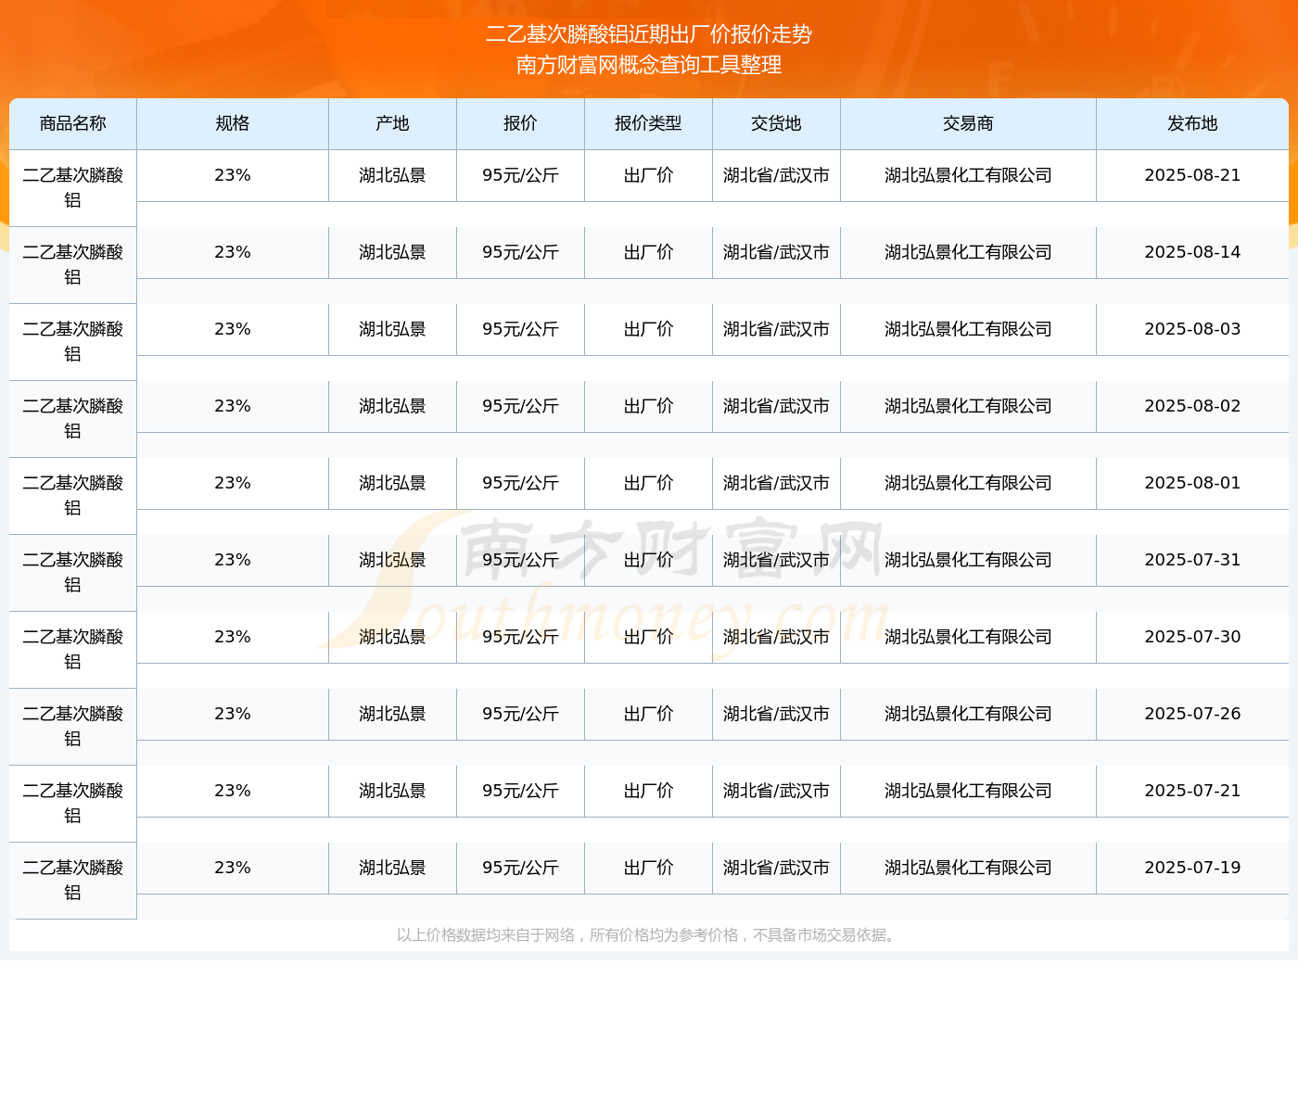Click the 规格 column header

click(x=232, y=123)
